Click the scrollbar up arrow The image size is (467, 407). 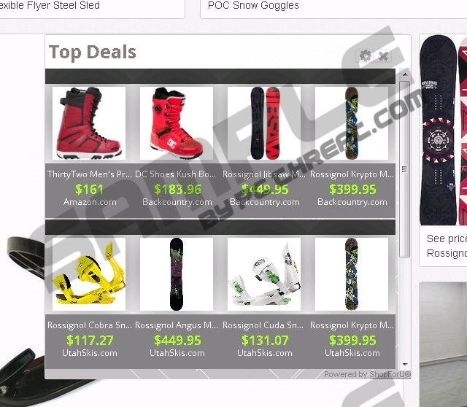click(x=405, y=74)
